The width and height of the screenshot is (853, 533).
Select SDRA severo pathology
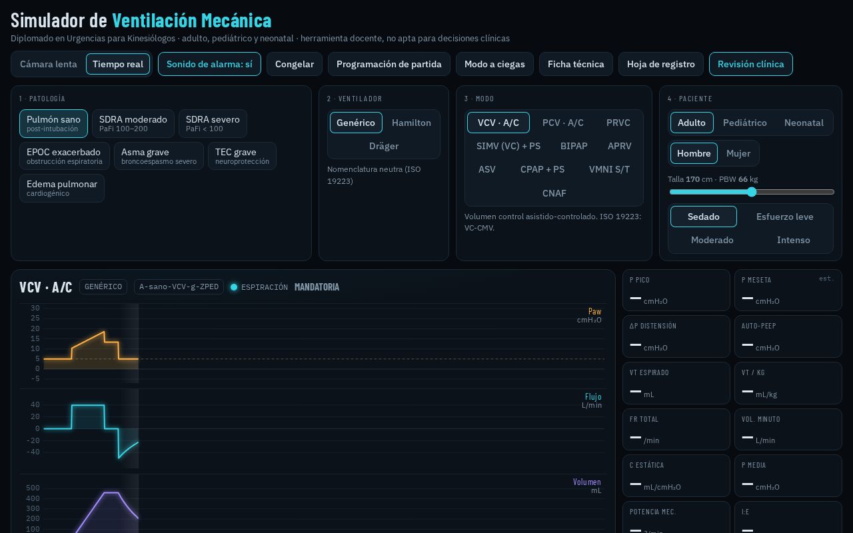[x=213, y=123]
